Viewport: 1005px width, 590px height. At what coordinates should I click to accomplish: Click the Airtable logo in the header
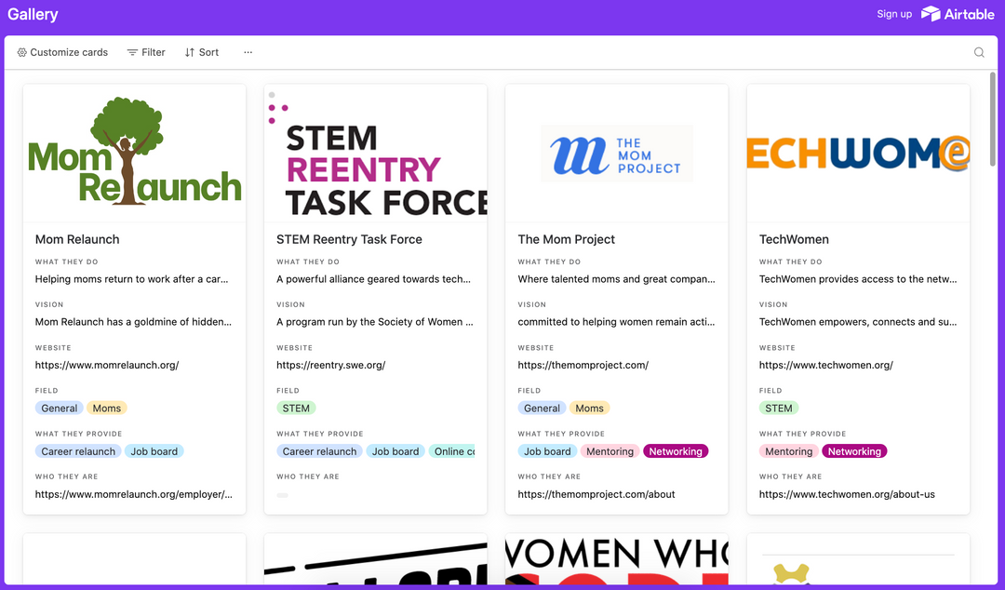pyautogui.click(x=957, y=14)
